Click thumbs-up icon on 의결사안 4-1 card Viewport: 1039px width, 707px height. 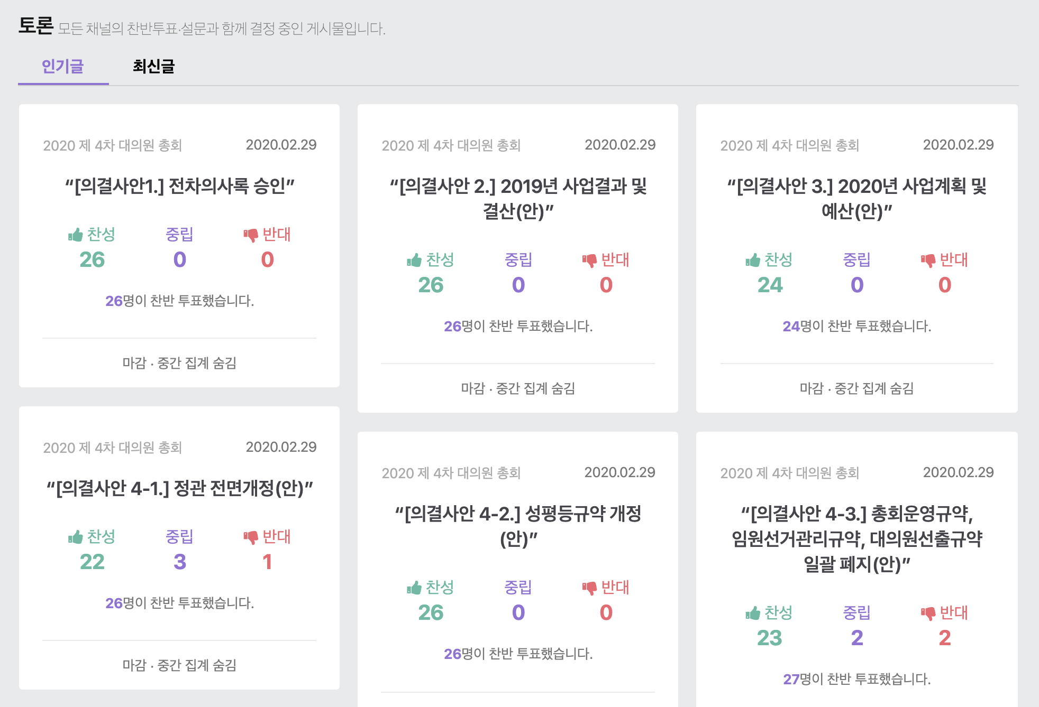[76, 537]
